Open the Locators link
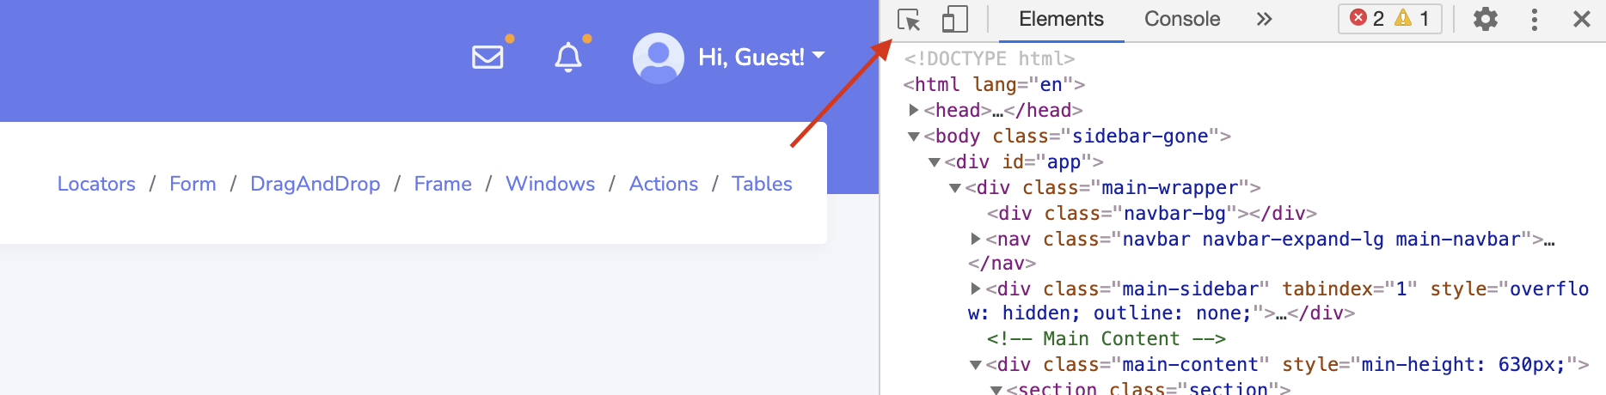The image size is (1606, 395). click(x=96, y=184)
